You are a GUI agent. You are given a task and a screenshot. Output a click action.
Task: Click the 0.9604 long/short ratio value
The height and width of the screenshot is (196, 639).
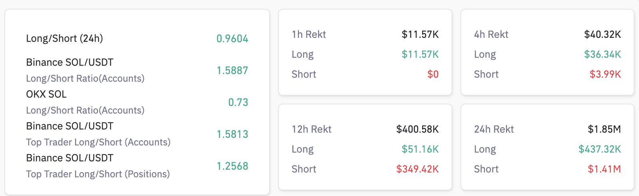coord(232,39)
